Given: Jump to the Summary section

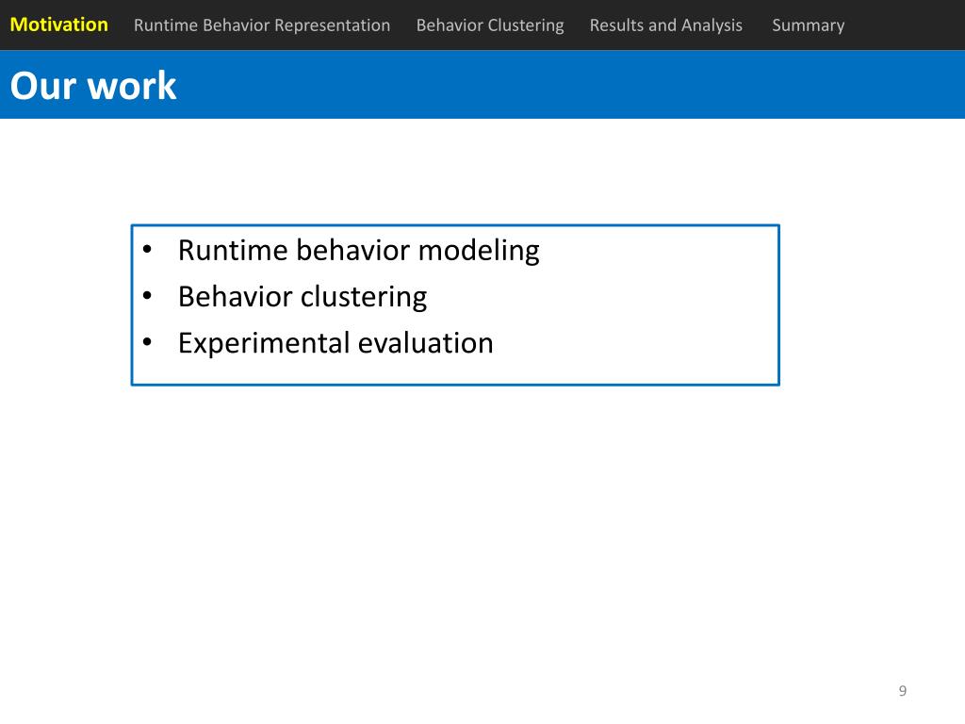Looking at the screenshot, I should [x=808, y=25].
